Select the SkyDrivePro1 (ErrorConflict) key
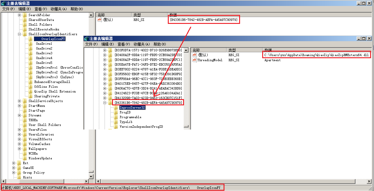This screenshot has height=191, width=374. (59, 67)
